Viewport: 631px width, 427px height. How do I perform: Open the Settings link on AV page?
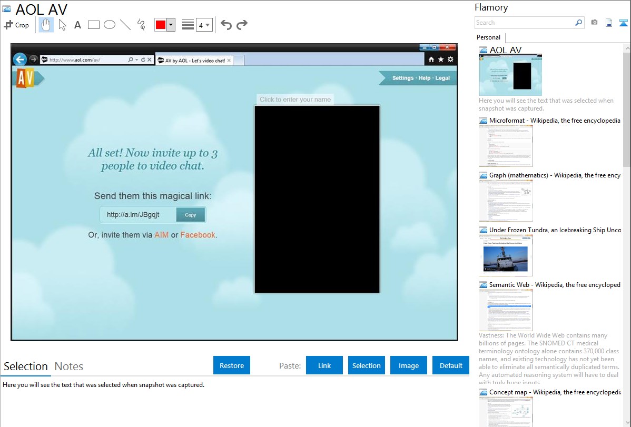coord(403,78)
